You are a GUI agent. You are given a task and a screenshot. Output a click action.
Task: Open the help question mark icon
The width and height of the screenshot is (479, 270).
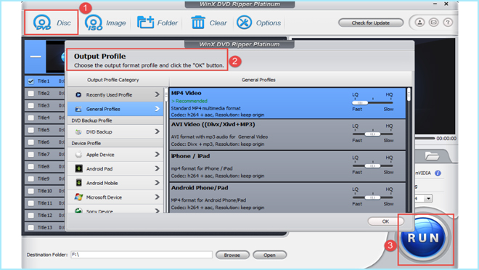[448, 22]
